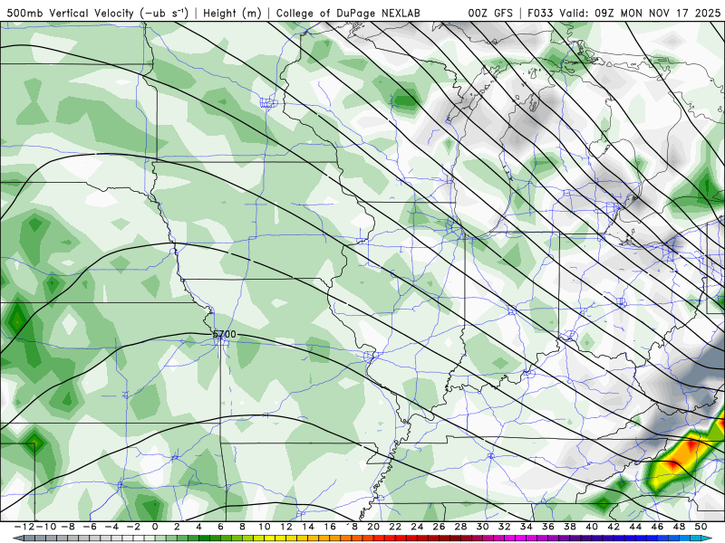Click the '28' colorbar scale label
This screenshot has height=543, width=725.
click(x=460, y=527)
